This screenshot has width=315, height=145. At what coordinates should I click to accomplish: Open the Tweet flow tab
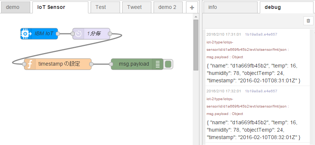[x=136, y=7]
